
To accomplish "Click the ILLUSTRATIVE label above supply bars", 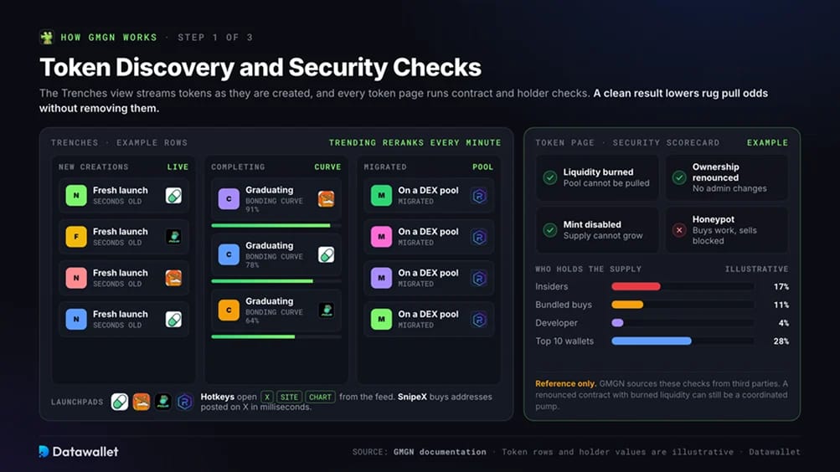I will coord(756,269).
